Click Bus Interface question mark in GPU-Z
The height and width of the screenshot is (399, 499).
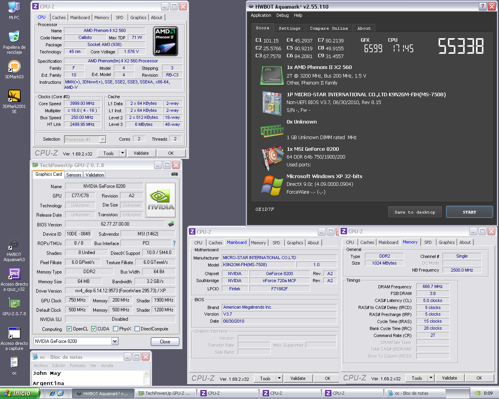[x=174, y=243]
